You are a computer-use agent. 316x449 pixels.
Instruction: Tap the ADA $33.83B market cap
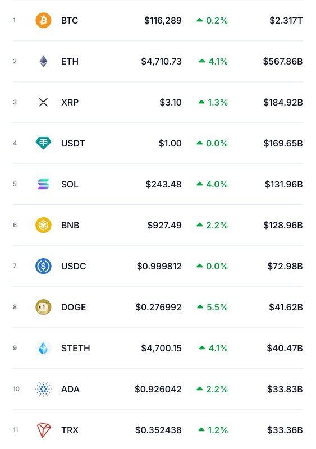pos(285,389)
